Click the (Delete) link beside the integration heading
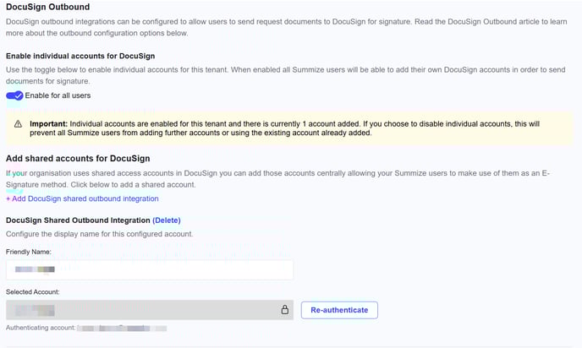The height and width of the screenshot is (348, 582). tap(167, 220)
